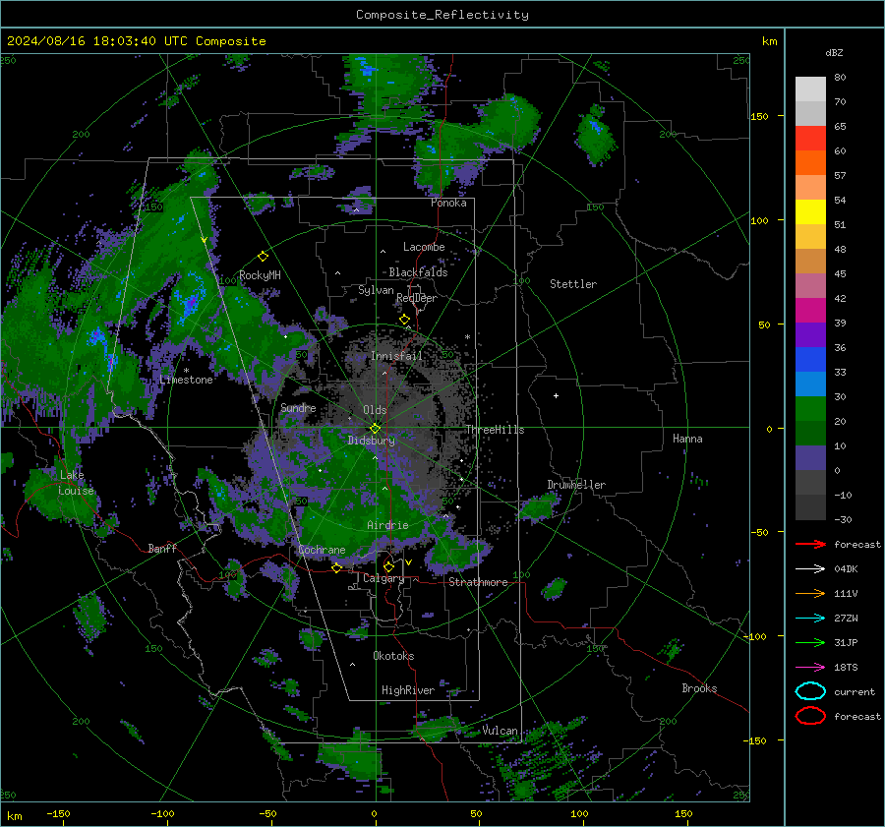This screenshot has width=885, height=827.
Task: Click the Lacombe city label
Action: click(424, 247)
